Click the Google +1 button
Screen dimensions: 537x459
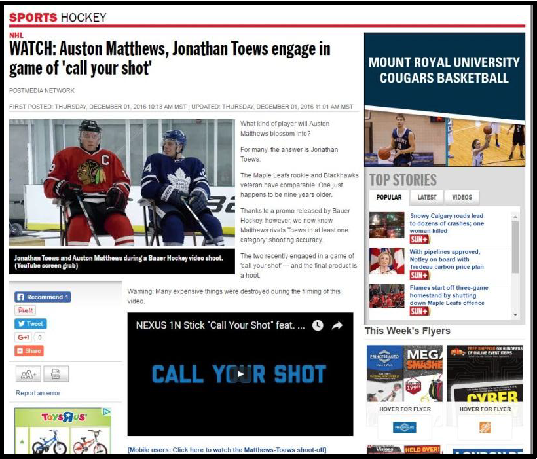(23, 337)
